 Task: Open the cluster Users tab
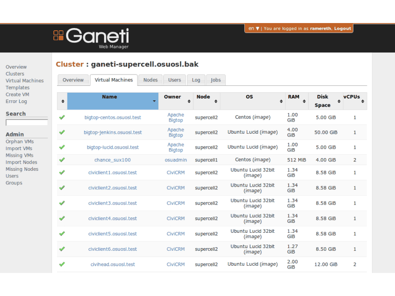point(175,80)
